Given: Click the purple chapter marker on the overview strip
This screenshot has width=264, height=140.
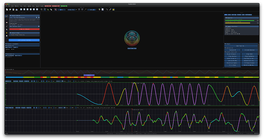Looking at the screenshot, I should [89, 75].
